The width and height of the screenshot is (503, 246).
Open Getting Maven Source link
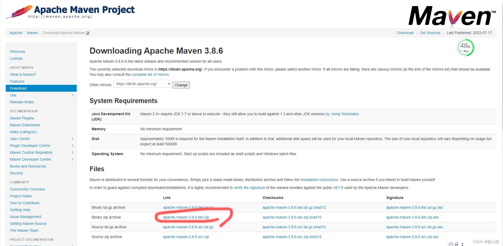coord(28,224)
